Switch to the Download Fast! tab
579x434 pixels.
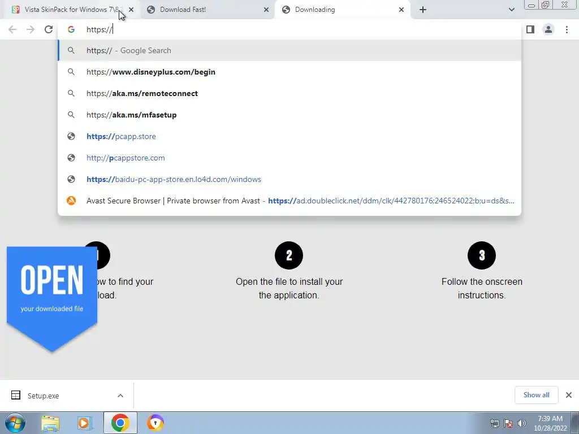(x=207, y=10)
